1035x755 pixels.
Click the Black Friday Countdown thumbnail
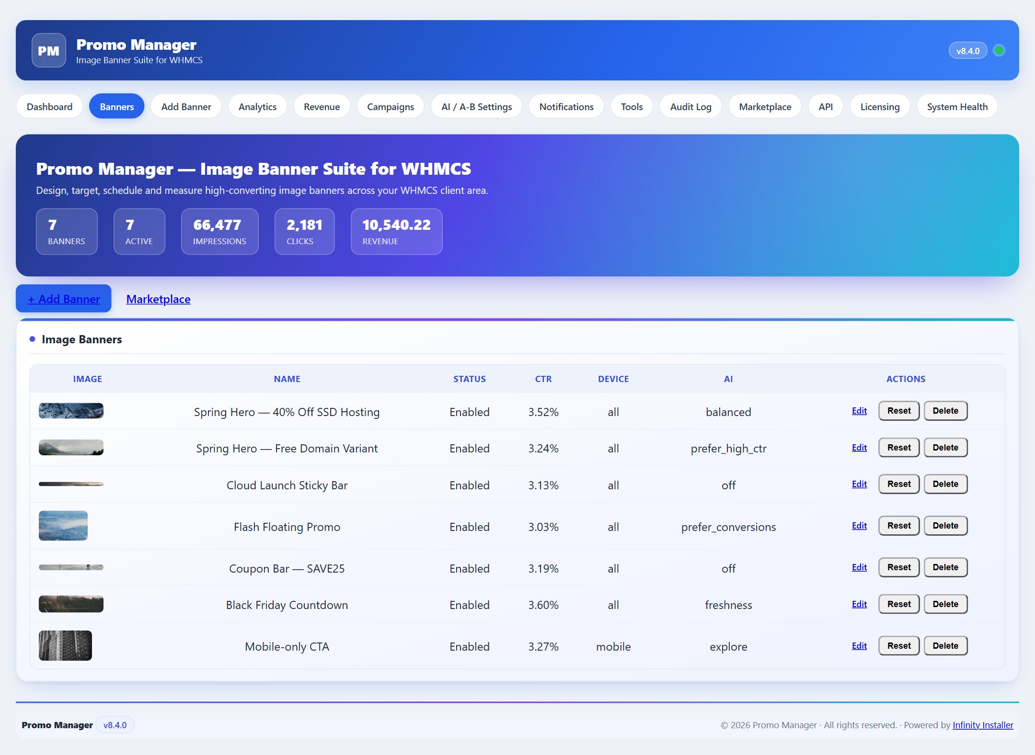pos(71,604)
